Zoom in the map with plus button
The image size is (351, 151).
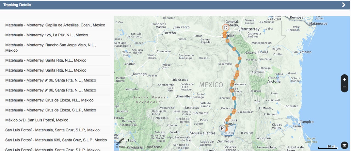coord(344,80)
